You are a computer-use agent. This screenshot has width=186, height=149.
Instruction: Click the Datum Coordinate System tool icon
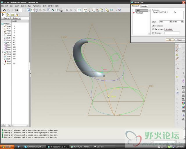(177, 51)
